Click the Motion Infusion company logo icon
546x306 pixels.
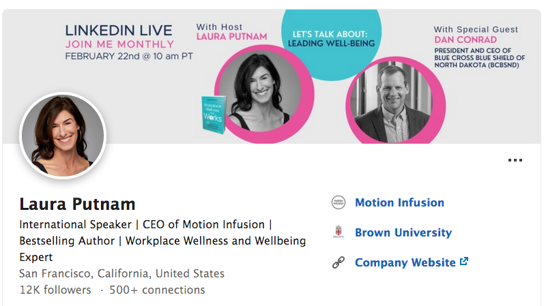point(338,202)
